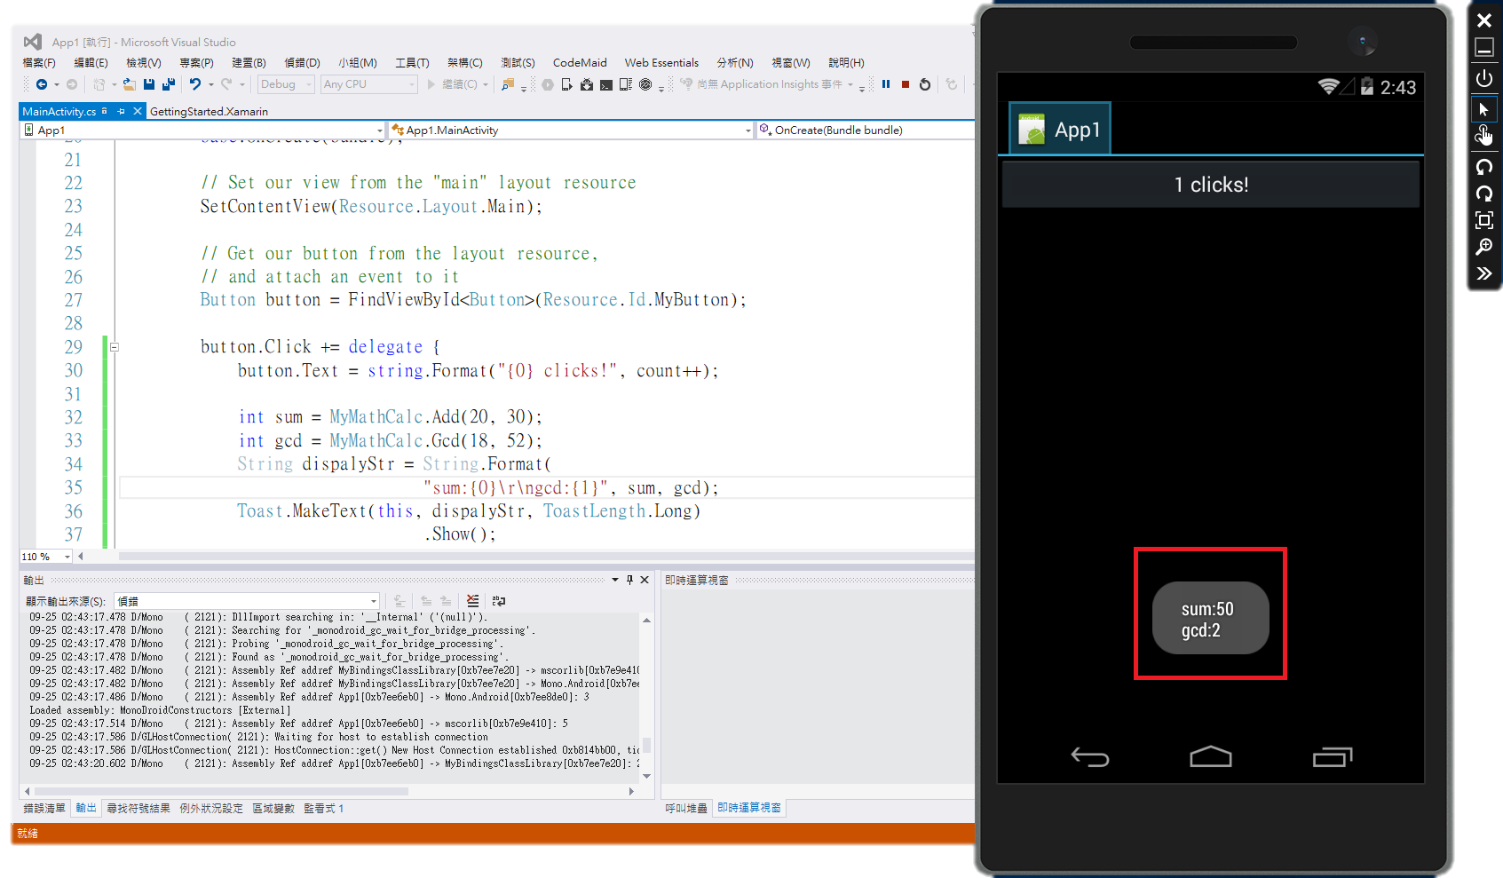Expand the App1 project scope dropdown

click(x=380, y=131)
